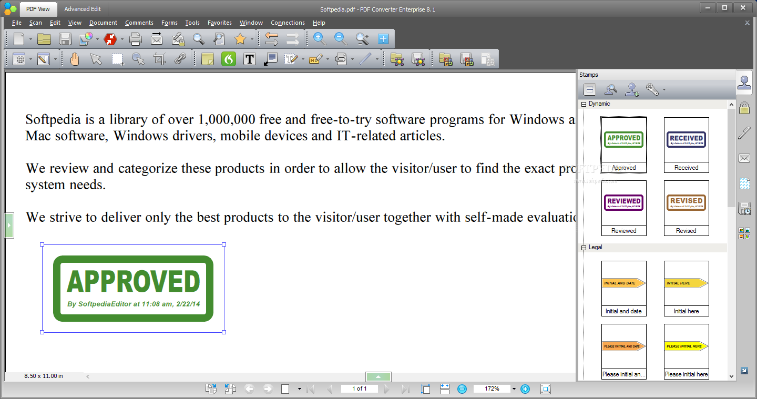Select the Reviewed stamp thumbnail
The height and width of the screenshot is (399, 757).
point(624,208)
